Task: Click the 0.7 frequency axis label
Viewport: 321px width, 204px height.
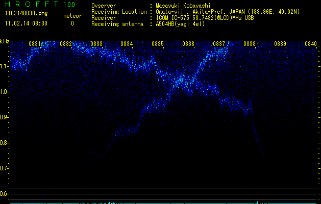Action: pyautogui.click(x=4, y=168)
